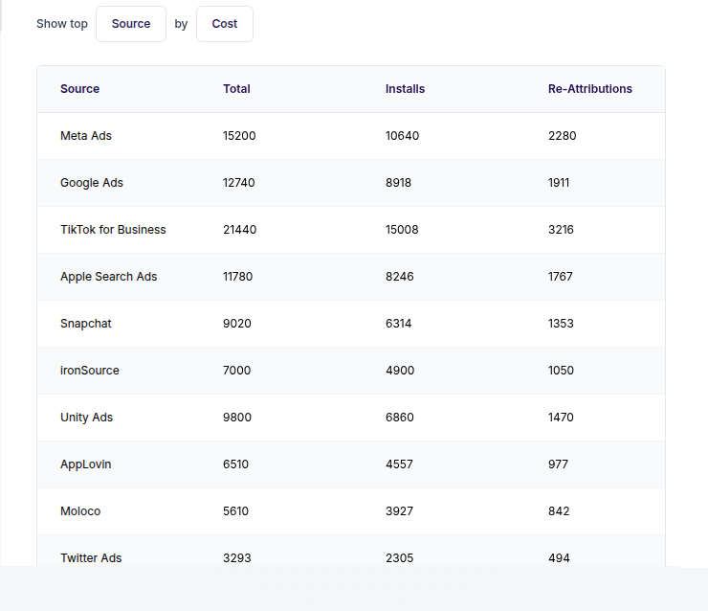708x611 pixels.
Task: Click TikTok re-attributions value 3216
Action: coord(561,230)
